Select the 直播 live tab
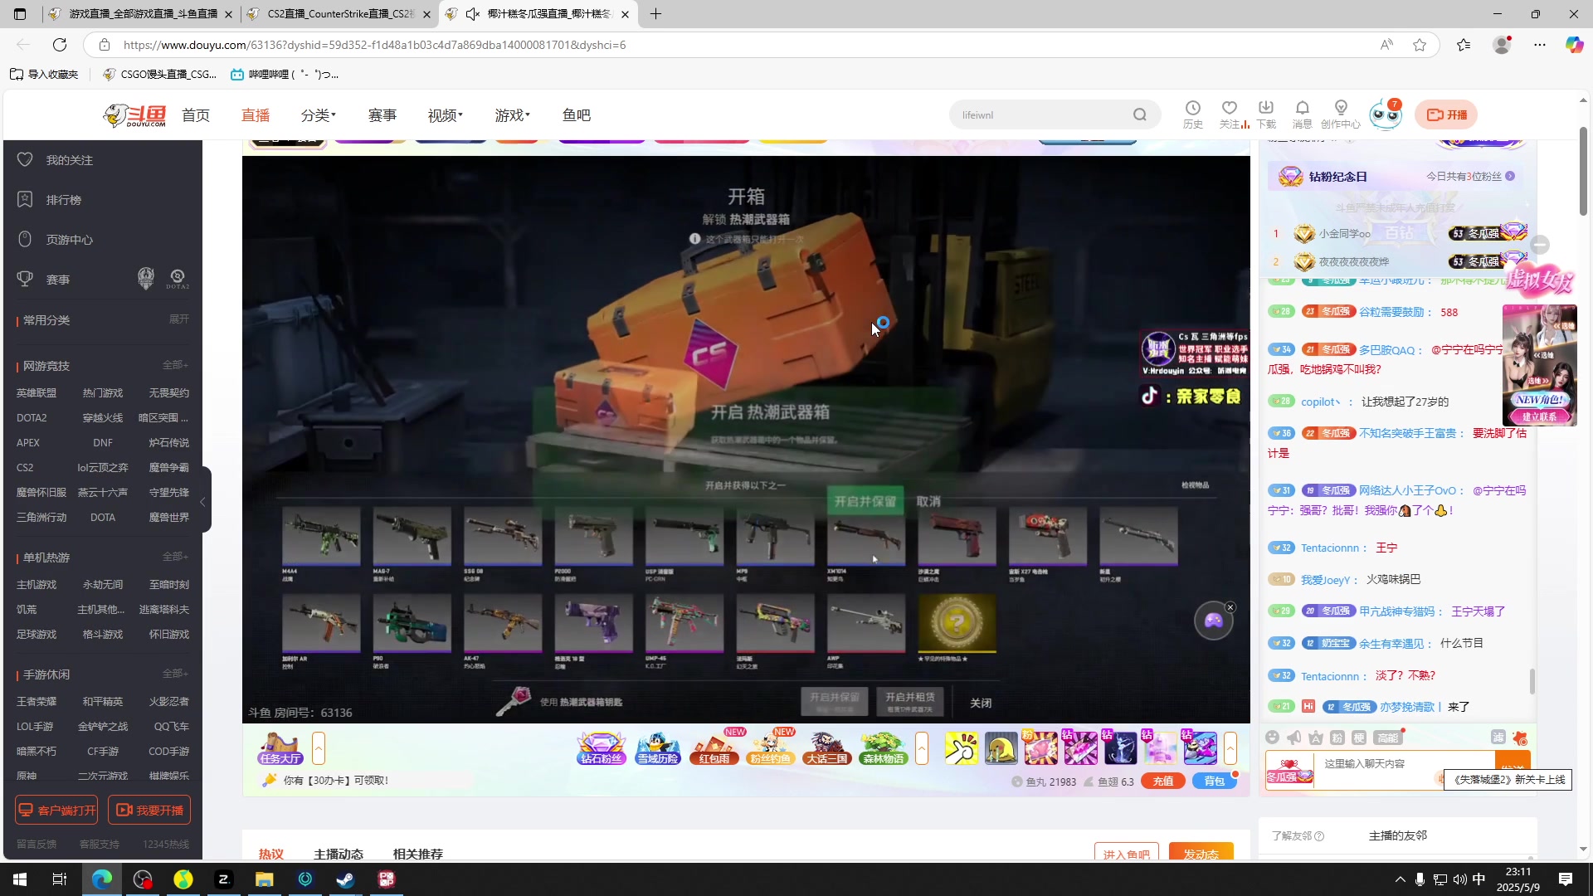1593x896 pixels. click(256, 115)
